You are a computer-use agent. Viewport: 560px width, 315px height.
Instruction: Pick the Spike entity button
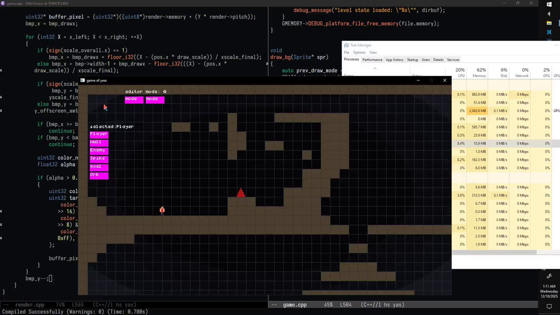pyautogui.click(x=99, y=159)
